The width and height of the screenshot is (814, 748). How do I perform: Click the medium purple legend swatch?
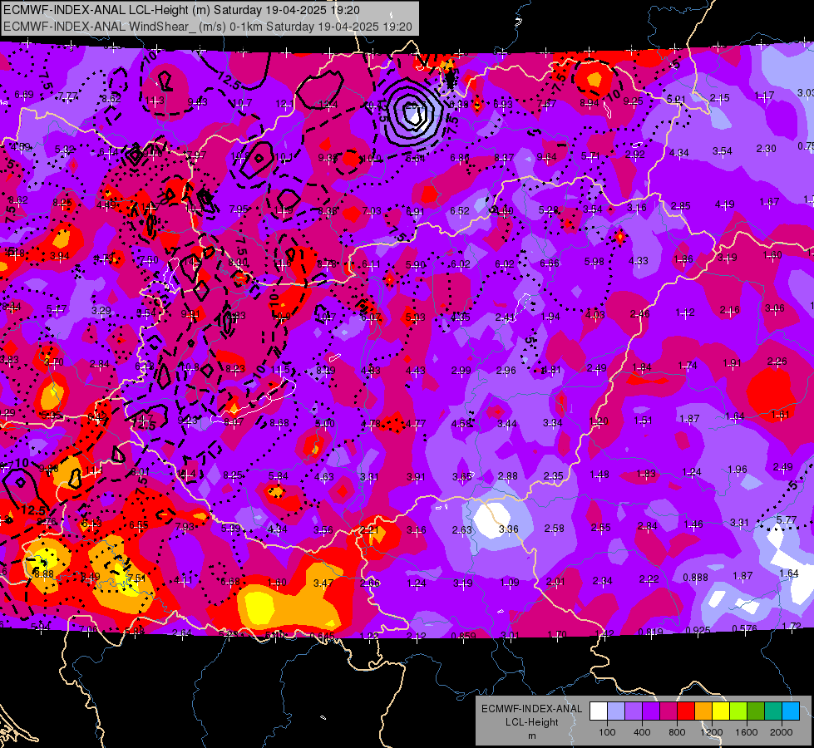point(634,711)
